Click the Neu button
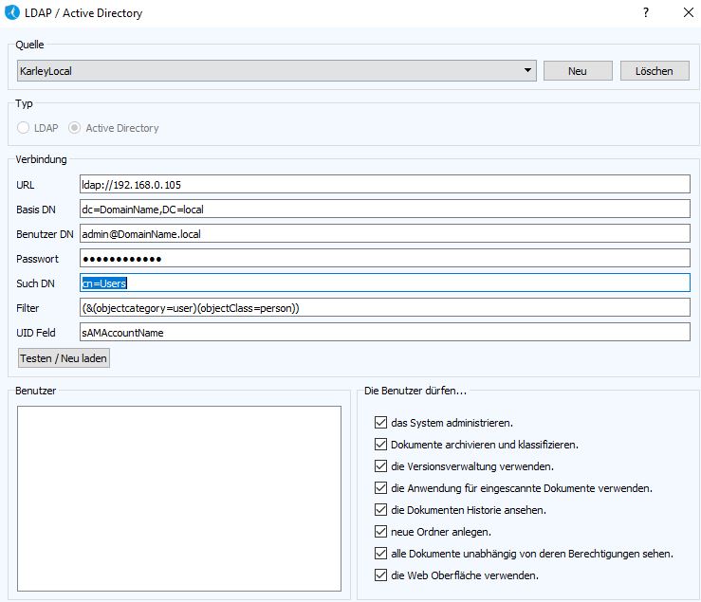Image resolution: width=701 pixels, height=602 pixels. point(578,71)
